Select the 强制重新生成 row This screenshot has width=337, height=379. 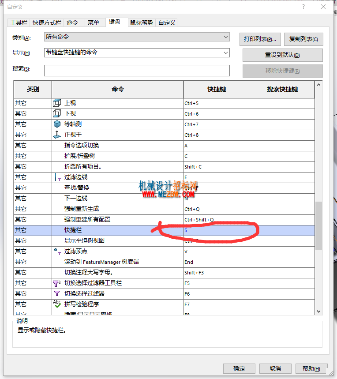[x=164, y=209]
